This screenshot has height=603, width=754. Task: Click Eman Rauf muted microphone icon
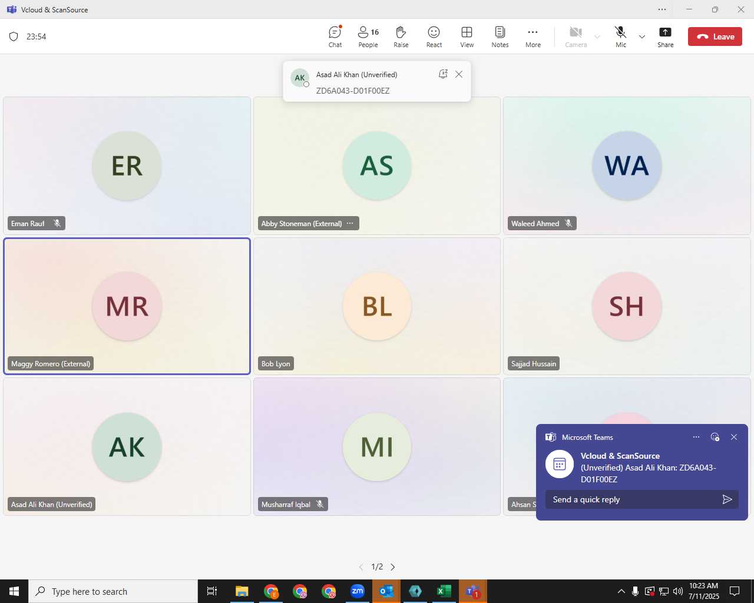57,223
